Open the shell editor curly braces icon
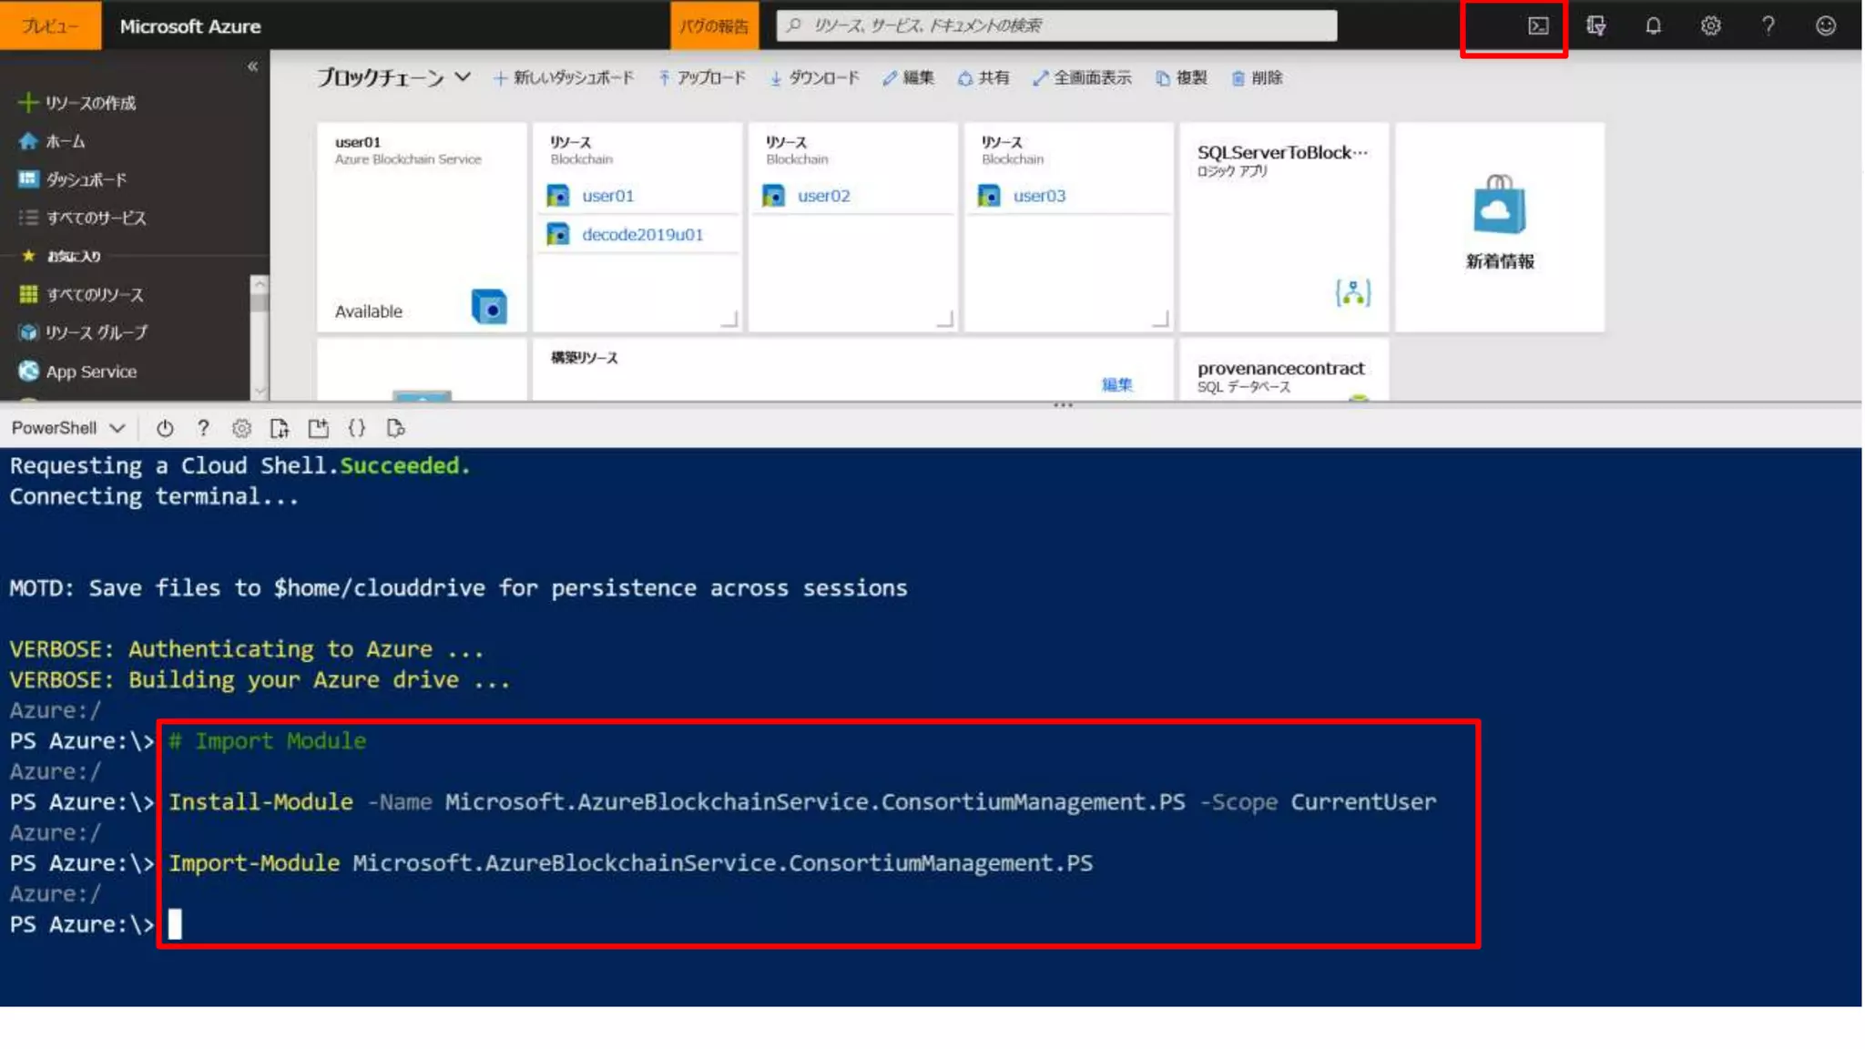The height and width of the screenshot is (1049, 1865). [x=357, y=428]
